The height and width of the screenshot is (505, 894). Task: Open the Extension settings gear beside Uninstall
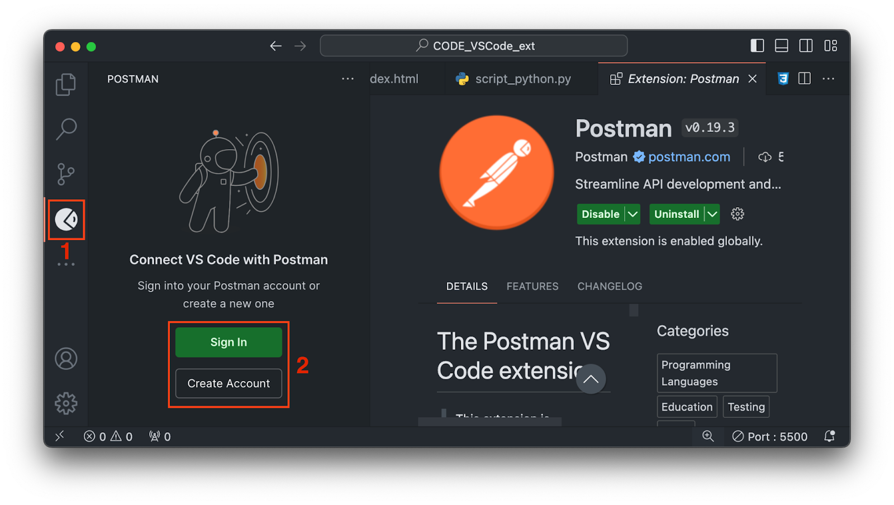(x=738, y=214)
